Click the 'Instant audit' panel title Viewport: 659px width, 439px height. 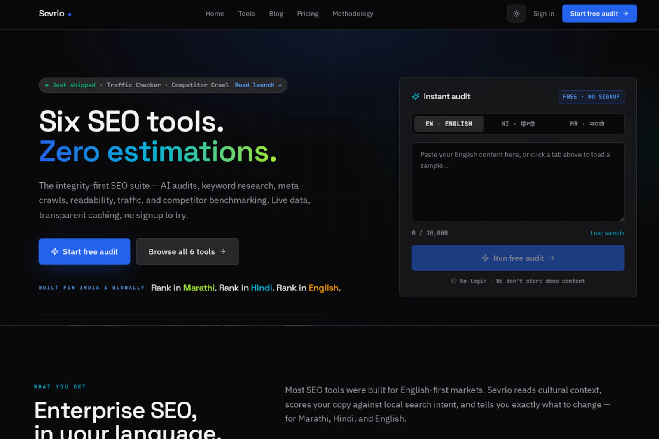tap(447, 96)
